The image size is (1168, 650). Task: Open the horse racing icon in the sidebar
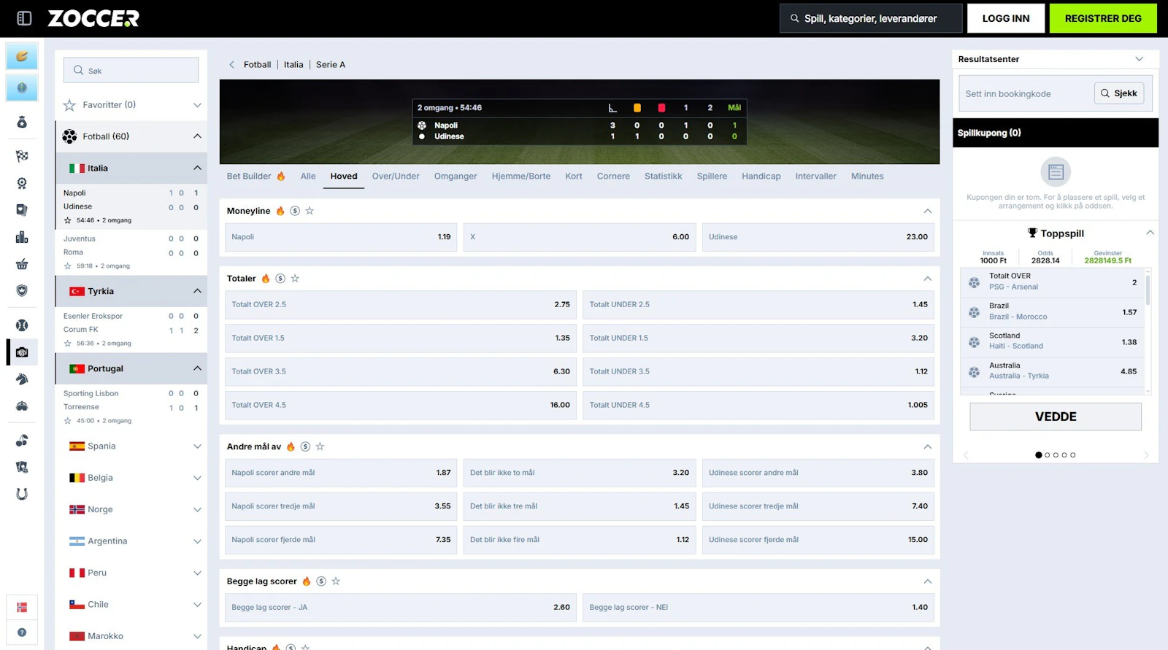point(22,379)
